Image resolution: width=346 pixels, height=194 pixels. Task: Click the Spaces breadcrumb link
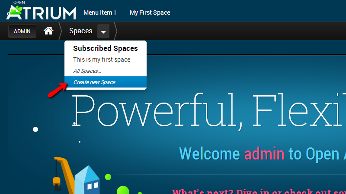[80, 31]
